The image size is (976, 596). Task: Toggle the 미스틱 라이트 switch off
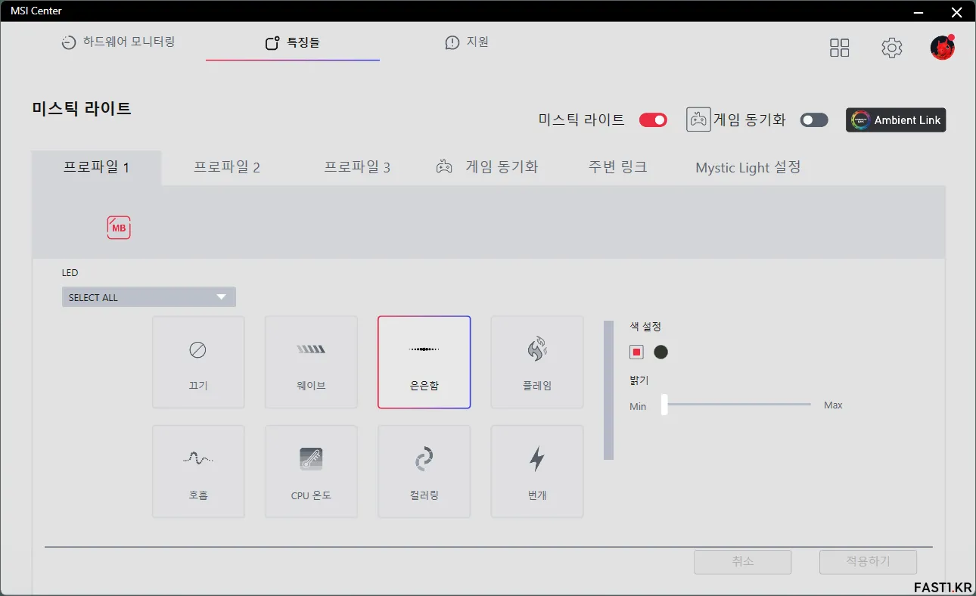pos(653,120)
